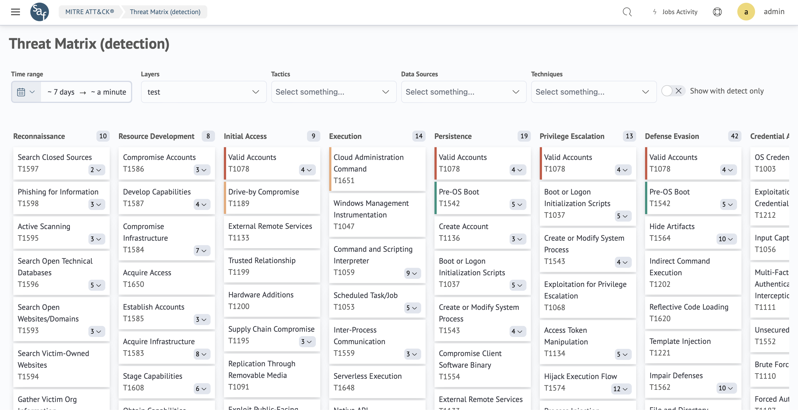Click the admin user avatar
The height and width of the screenshot is (410, 798).
coord(746,12)
